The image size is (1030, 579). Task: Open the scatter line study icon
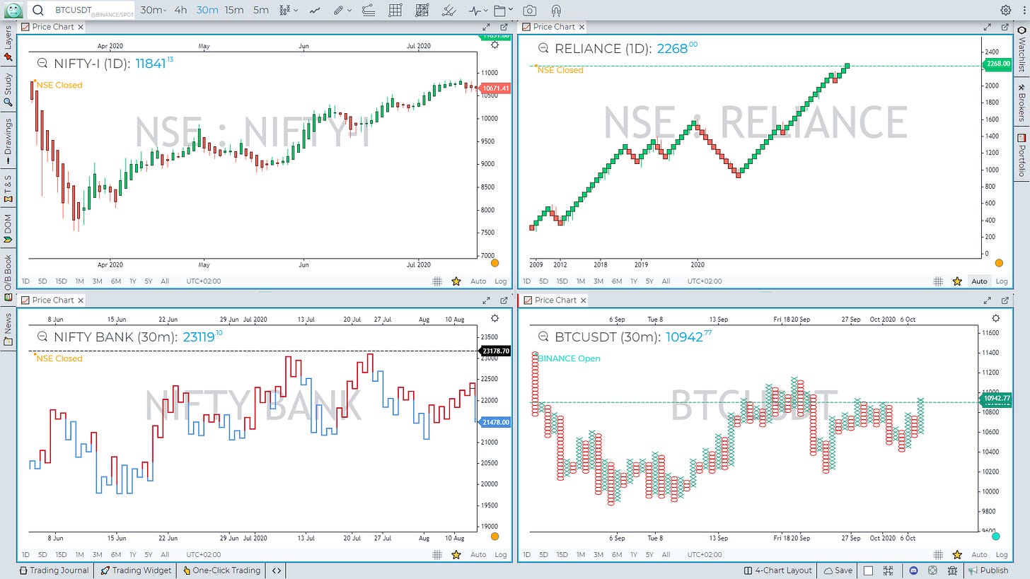pyautogui.click(x=449, y=10)
